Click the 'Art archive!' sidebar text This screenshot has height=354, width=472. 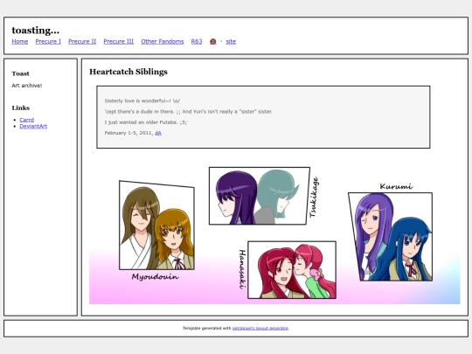click(27, 86)
